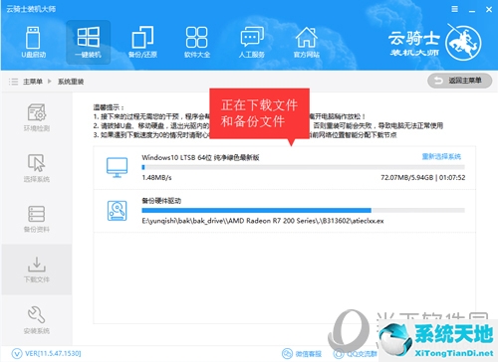Click the 备份硬件驱动 progress bar

303,210
